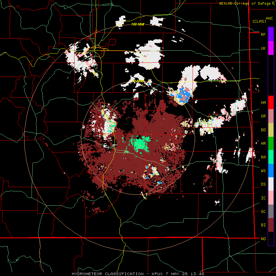Click the BI brown legend swatch

(x=271, y=225)
